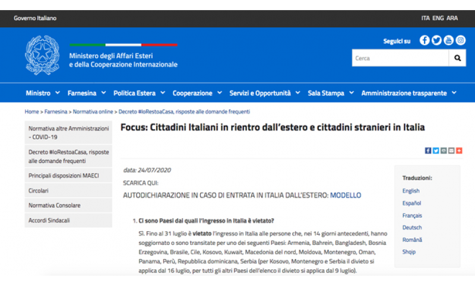
Task: Go to Home in breadcrumb
Action: (x=32, y=111)
